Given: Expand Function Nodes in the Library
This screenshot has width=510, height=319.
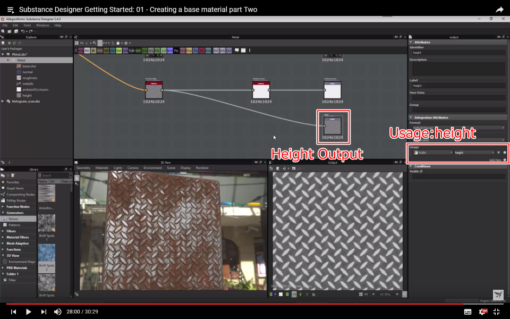Looking at the screenshot, I should coord(3,207).
